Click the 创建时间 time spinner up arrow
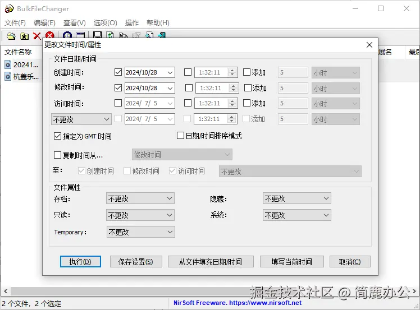 click(x=232, y=70)
